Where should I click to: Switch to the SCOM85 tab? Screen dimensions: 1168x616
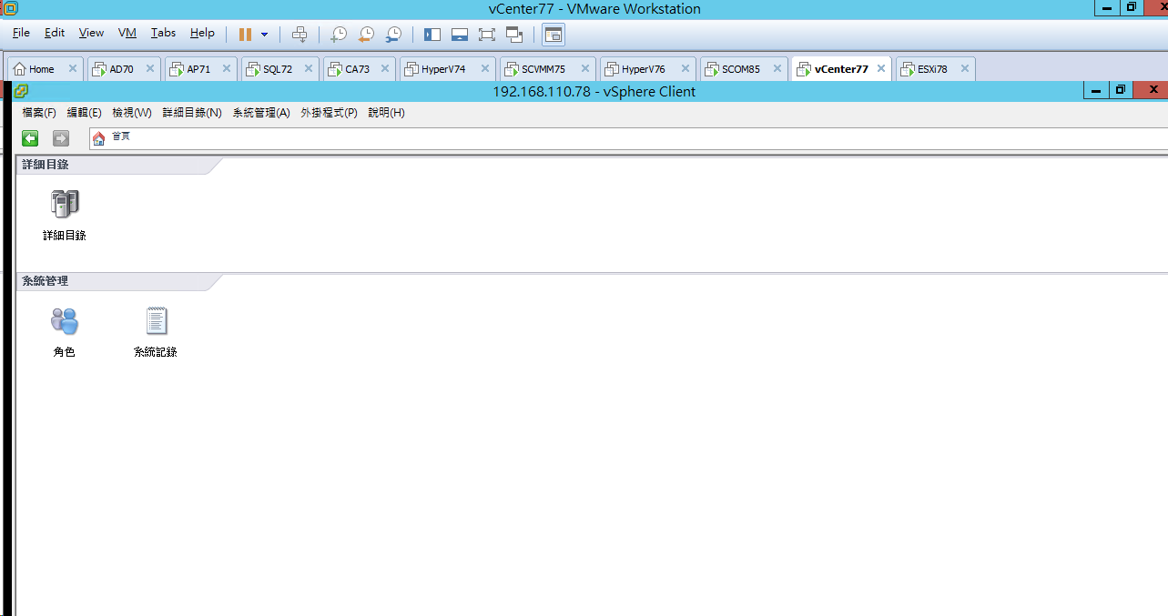740,69
